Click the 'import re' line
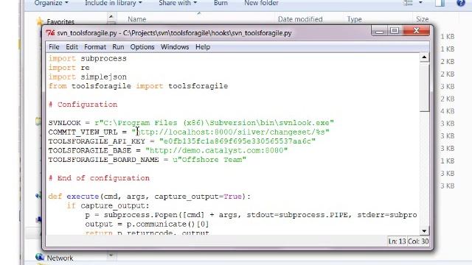 69,68
